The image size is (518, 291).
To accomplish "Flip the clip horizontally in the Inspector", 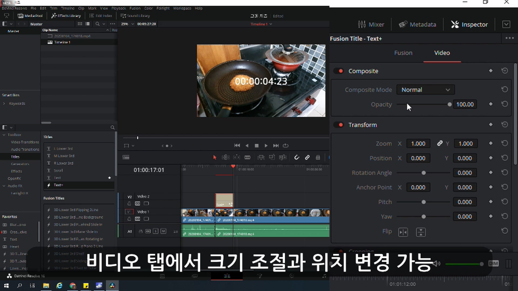I will [x=403, y=232].
